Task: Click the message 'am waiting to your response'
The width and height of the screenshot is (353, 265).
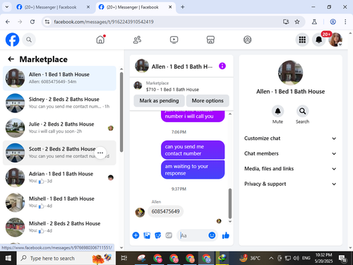Action: (x=193, y=170)
